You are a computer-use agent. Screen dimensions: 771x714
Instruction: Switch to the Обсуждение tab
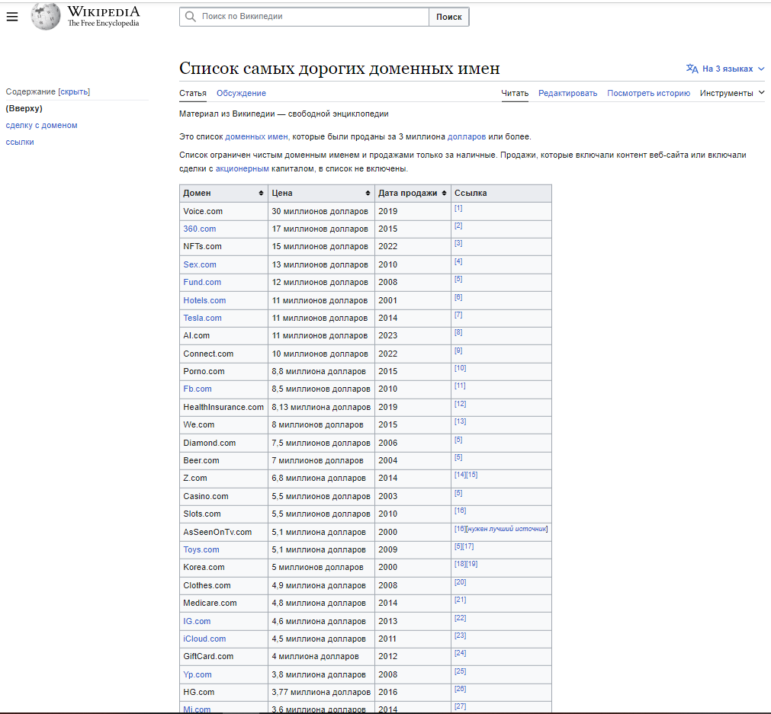pos(241,93)
